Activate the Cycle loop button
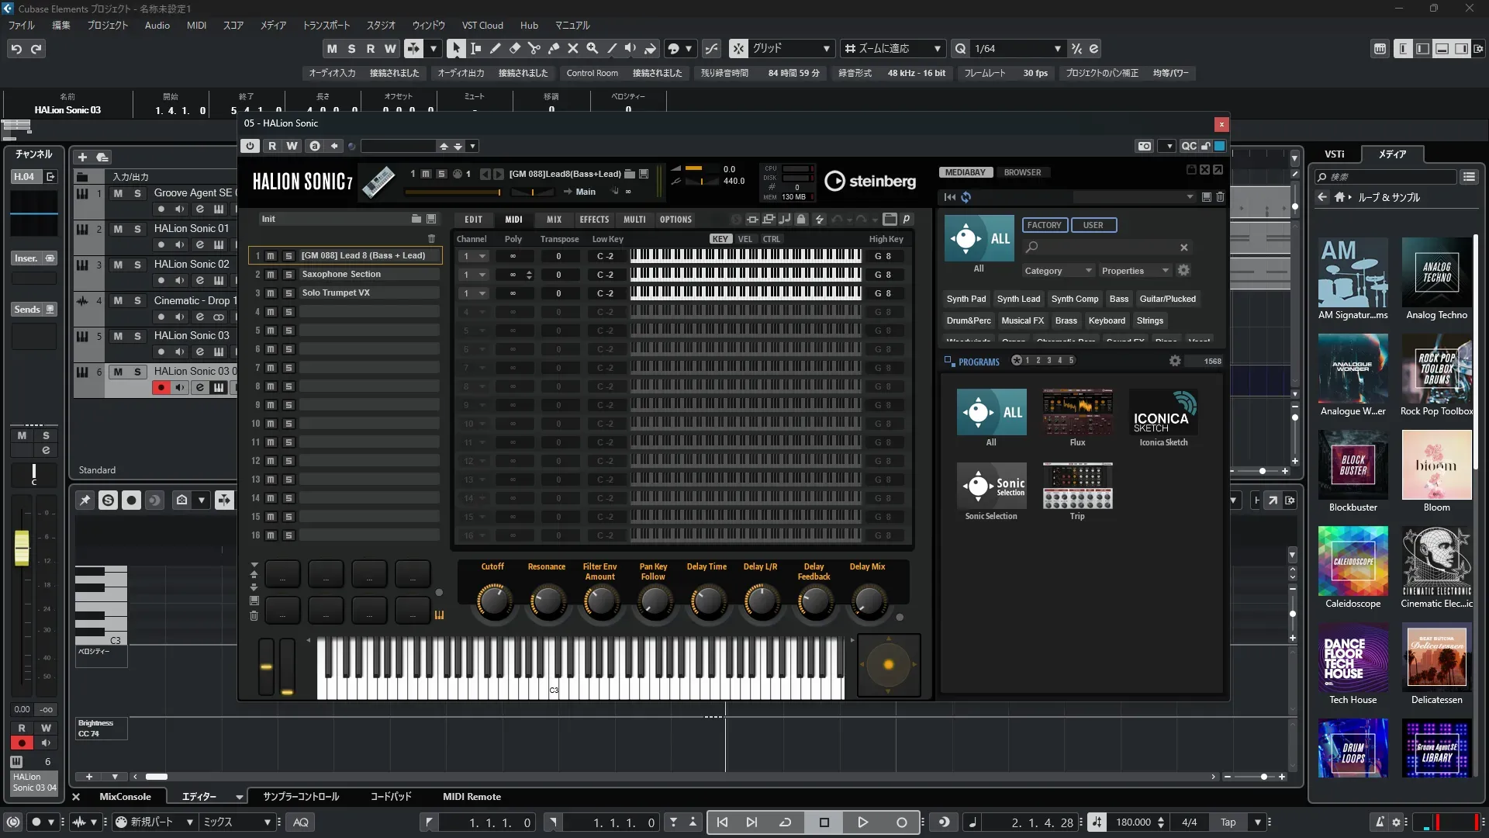Viewport: 1489px width, 838px height. pos(785,822)
